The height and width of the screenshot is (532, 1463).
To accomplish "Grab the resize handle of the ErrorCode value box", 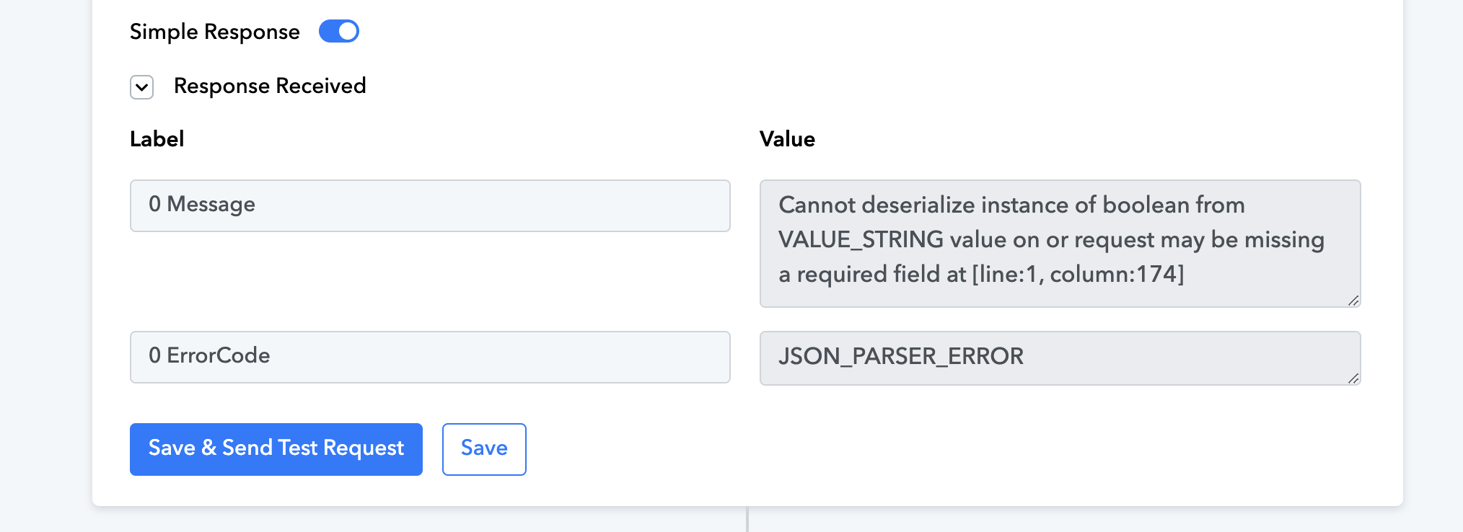I will click(x=1353, y=378).
